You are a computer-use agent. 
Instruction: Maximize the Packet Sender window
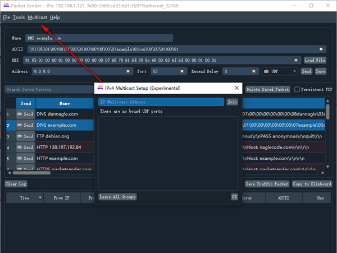pos(311,6)
